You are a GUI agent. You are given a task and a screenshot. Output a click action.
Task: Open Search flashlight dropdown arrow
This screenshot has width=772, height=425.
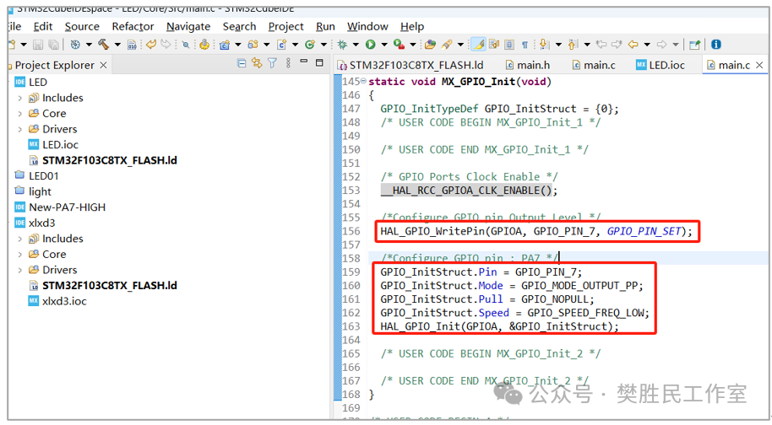tap(460, 45)
